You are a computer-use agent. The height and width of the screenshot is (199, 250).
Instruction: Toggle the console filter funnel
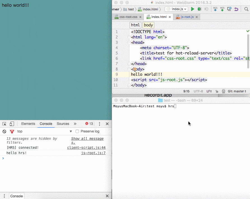point(12,132)
